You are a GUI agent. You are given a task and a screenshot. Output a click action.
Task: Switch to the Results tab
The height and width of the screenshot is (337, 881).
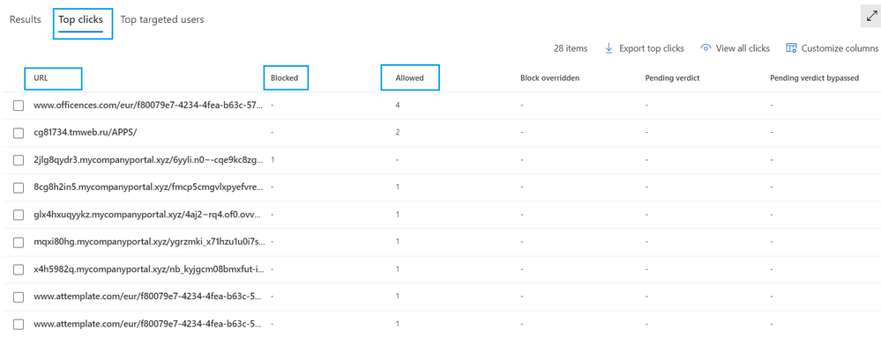(x=26, y=19)
